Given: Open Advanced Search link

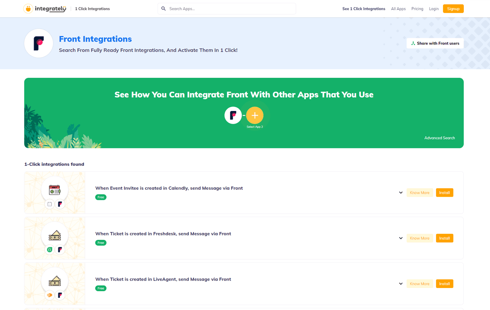Looking at the screenshot, I should (x=439, y=138).
